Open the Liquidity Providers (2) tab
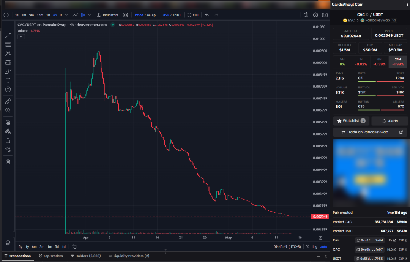The height and width of the screenshot is (262, 410). click(x=129, y=256)
